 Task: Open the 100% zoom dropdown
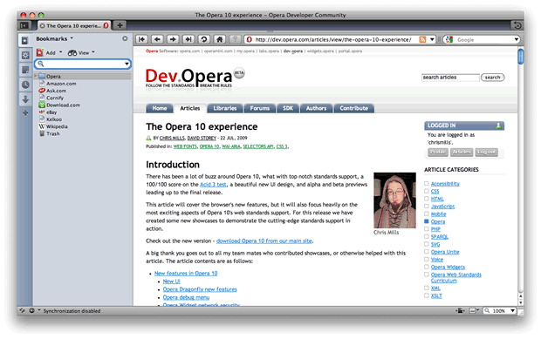coord(513,310)
